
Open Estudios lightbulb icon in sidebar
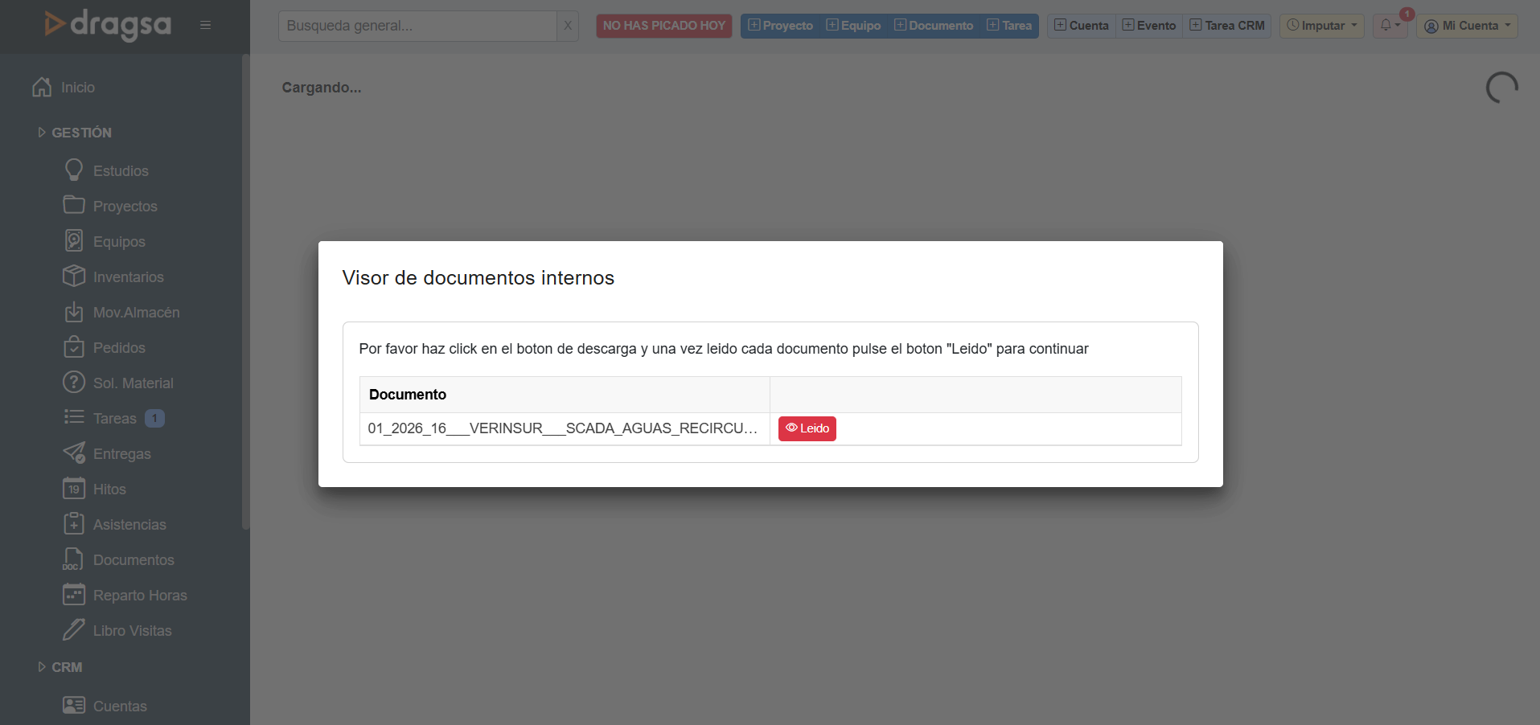tap(74, 170)
